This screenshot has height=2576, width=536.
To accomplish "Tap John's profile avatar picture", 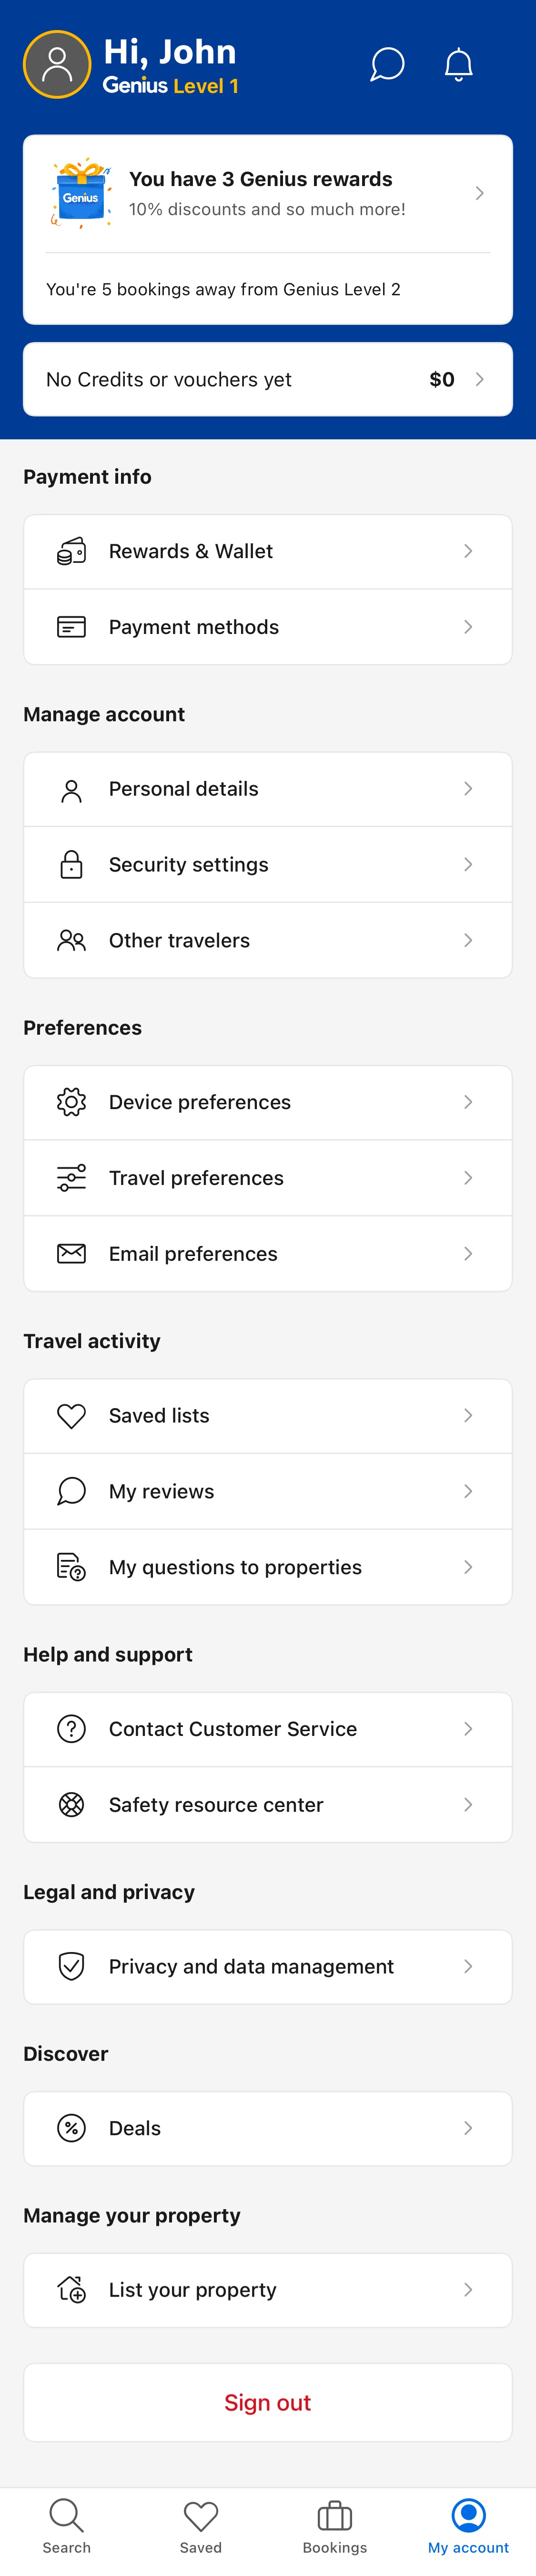I will (x=57, y=64).
